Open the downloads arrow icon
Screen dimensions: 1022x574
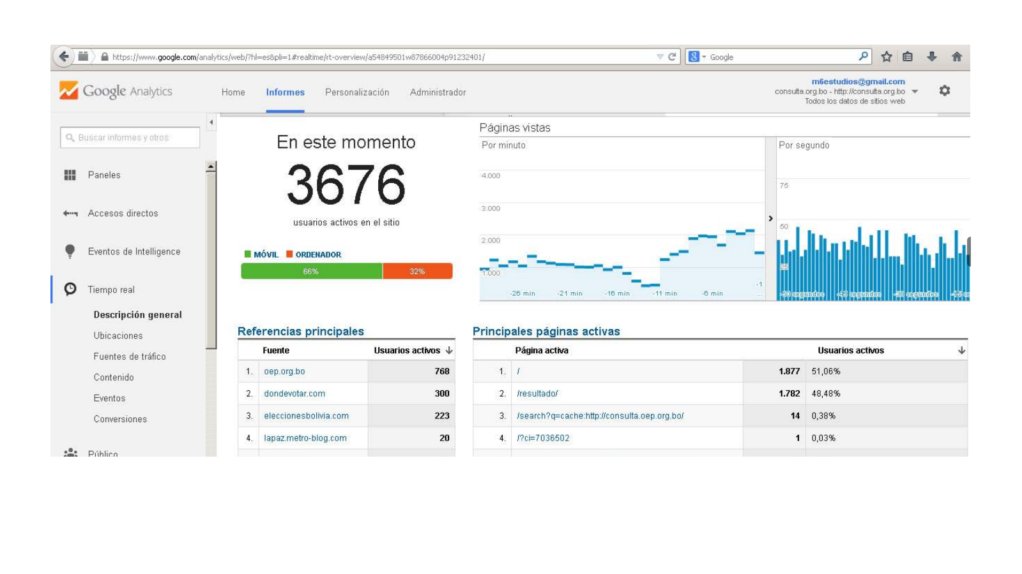pyautogui.click(x=932, y=57)
